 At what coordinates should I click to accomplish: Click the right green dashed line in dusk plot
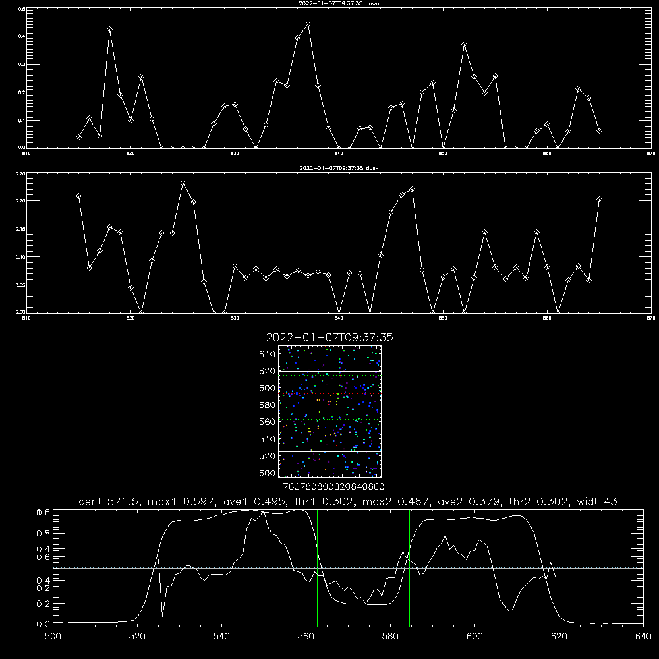(364, 243)
